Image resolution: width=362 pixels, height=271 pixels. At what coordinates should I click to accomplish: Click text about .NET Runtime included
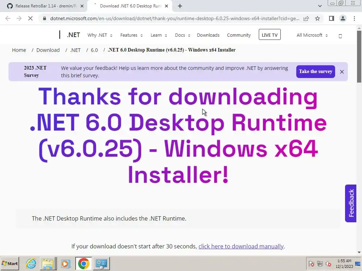[109, 218]
